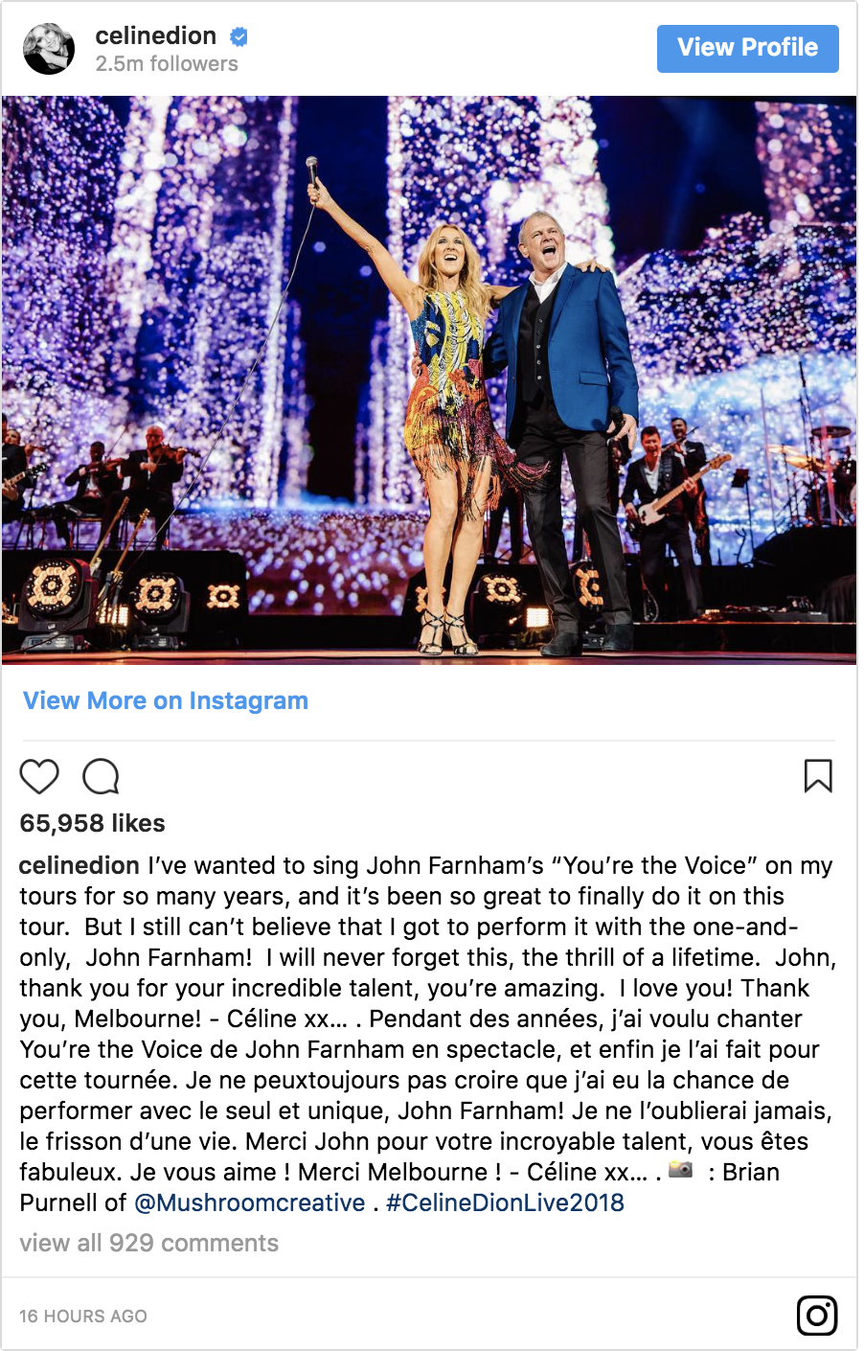864x1351 pixels.
Task: Click the View Profile button
Action: (x=747, y=48)
